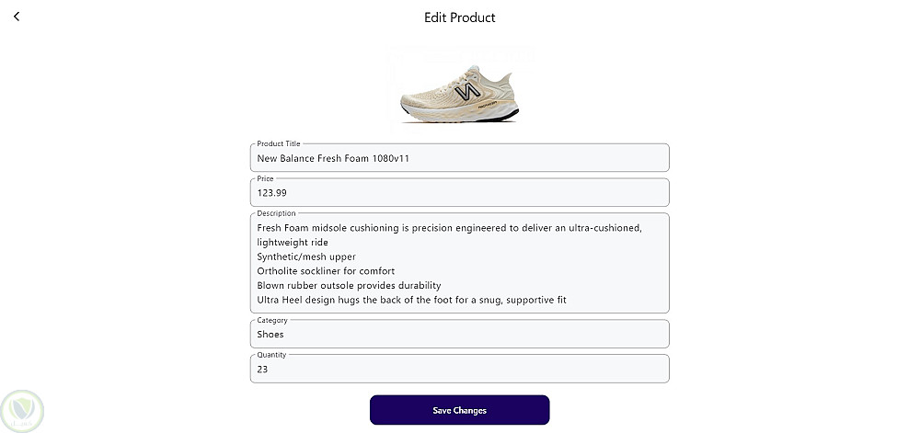Focus the Product Title input field
The image size is (920, 433).
(x=459, y=158)
